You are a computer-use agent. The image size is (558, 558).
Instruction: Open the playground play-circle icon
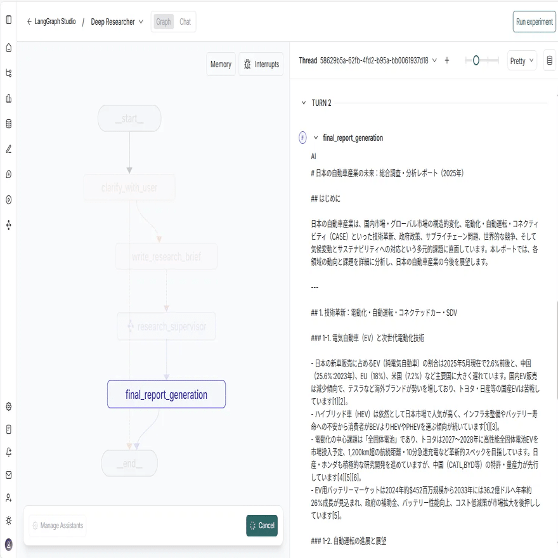[x=9, y=200]
